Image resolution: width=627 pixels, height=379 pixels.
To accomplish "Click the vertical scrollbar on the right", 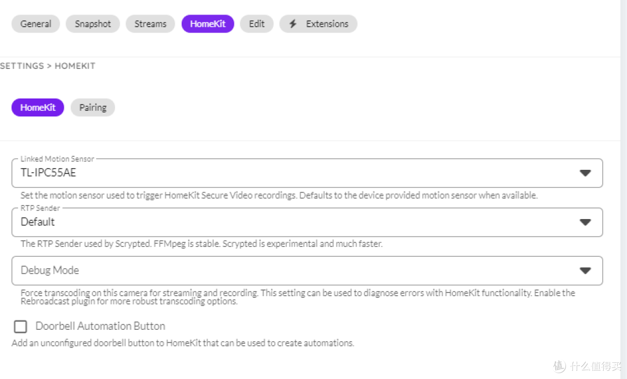I will point(624,189).
